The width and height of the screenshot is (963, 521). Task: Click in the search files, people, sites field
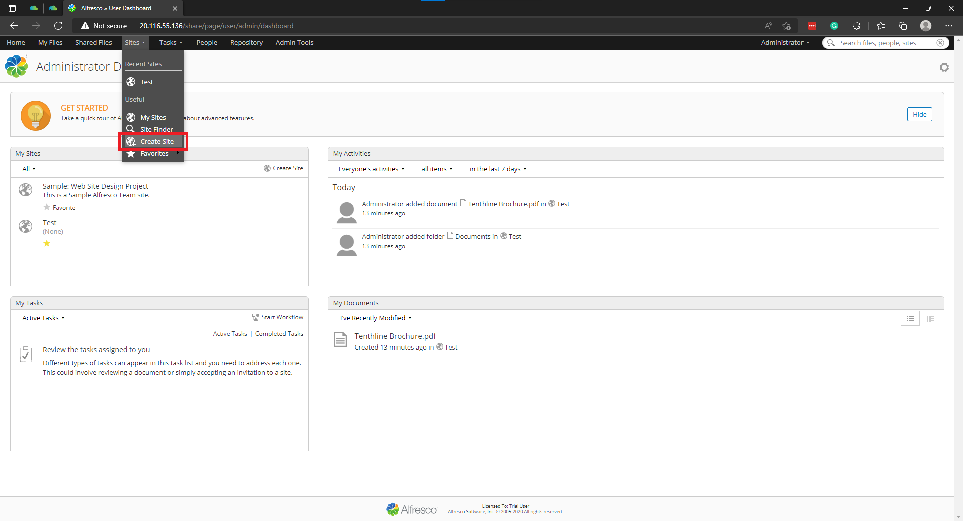pyautogui.click(x=885, y=43)
